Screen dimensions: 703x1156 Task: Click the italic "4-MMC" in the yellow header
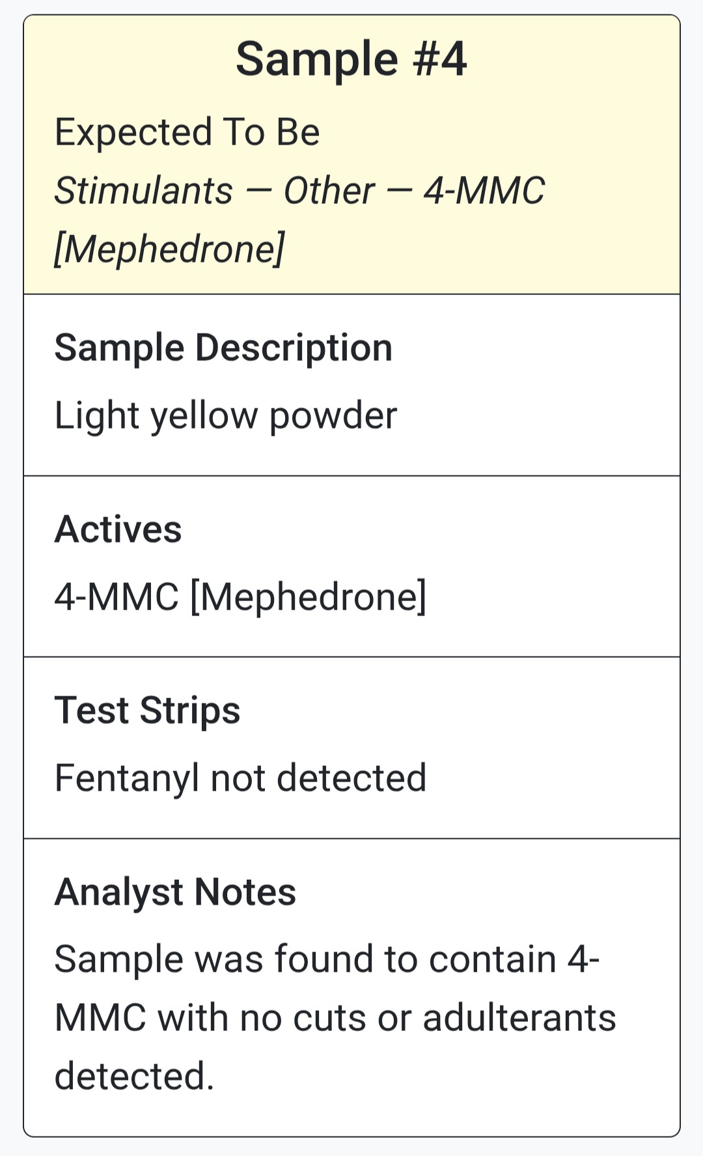tap(484, 191)
